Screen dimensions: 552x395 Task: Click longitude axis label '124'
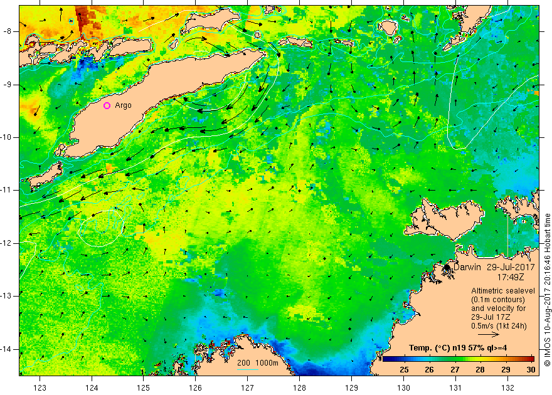pos(92,388)
